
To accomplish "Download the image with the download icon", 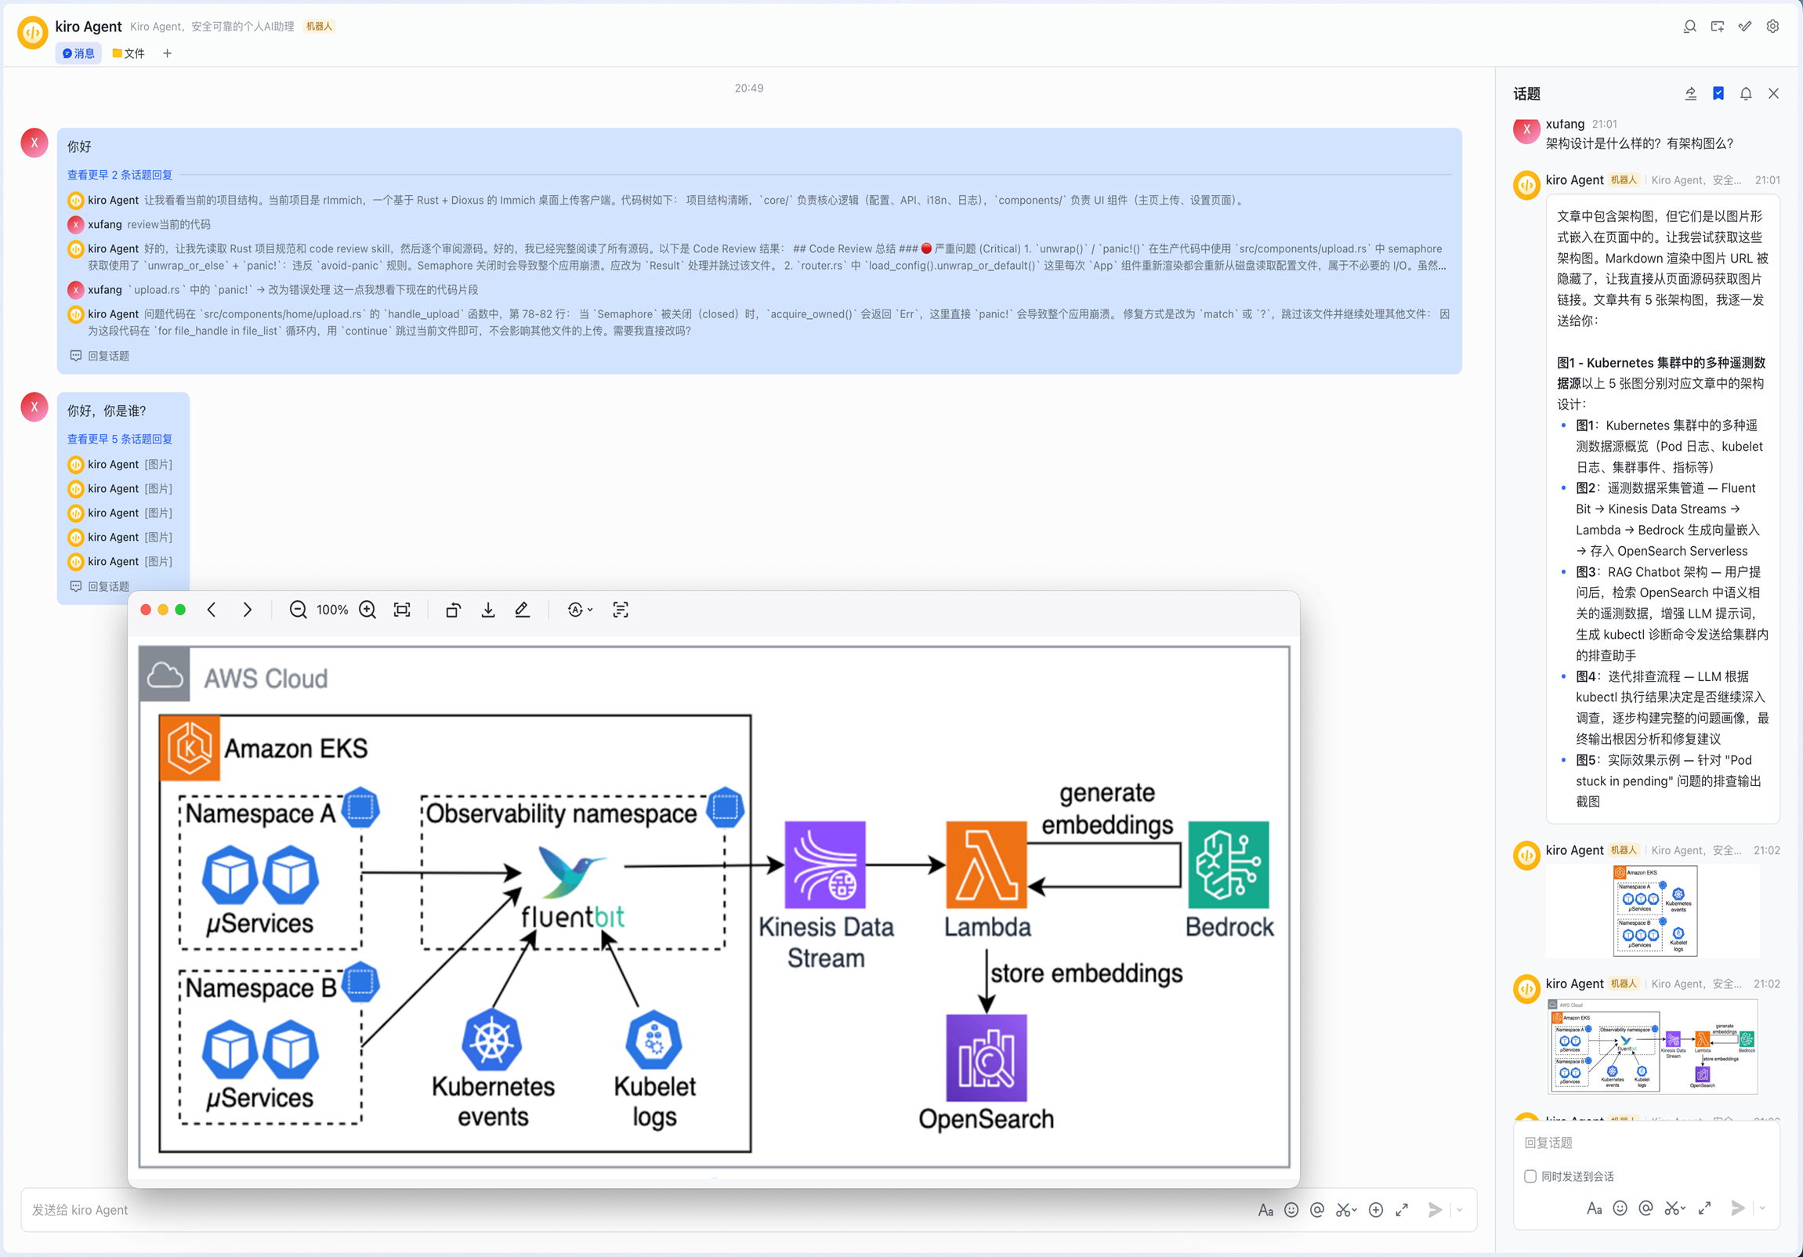I will pyautogui.click(x=487, y=610).
